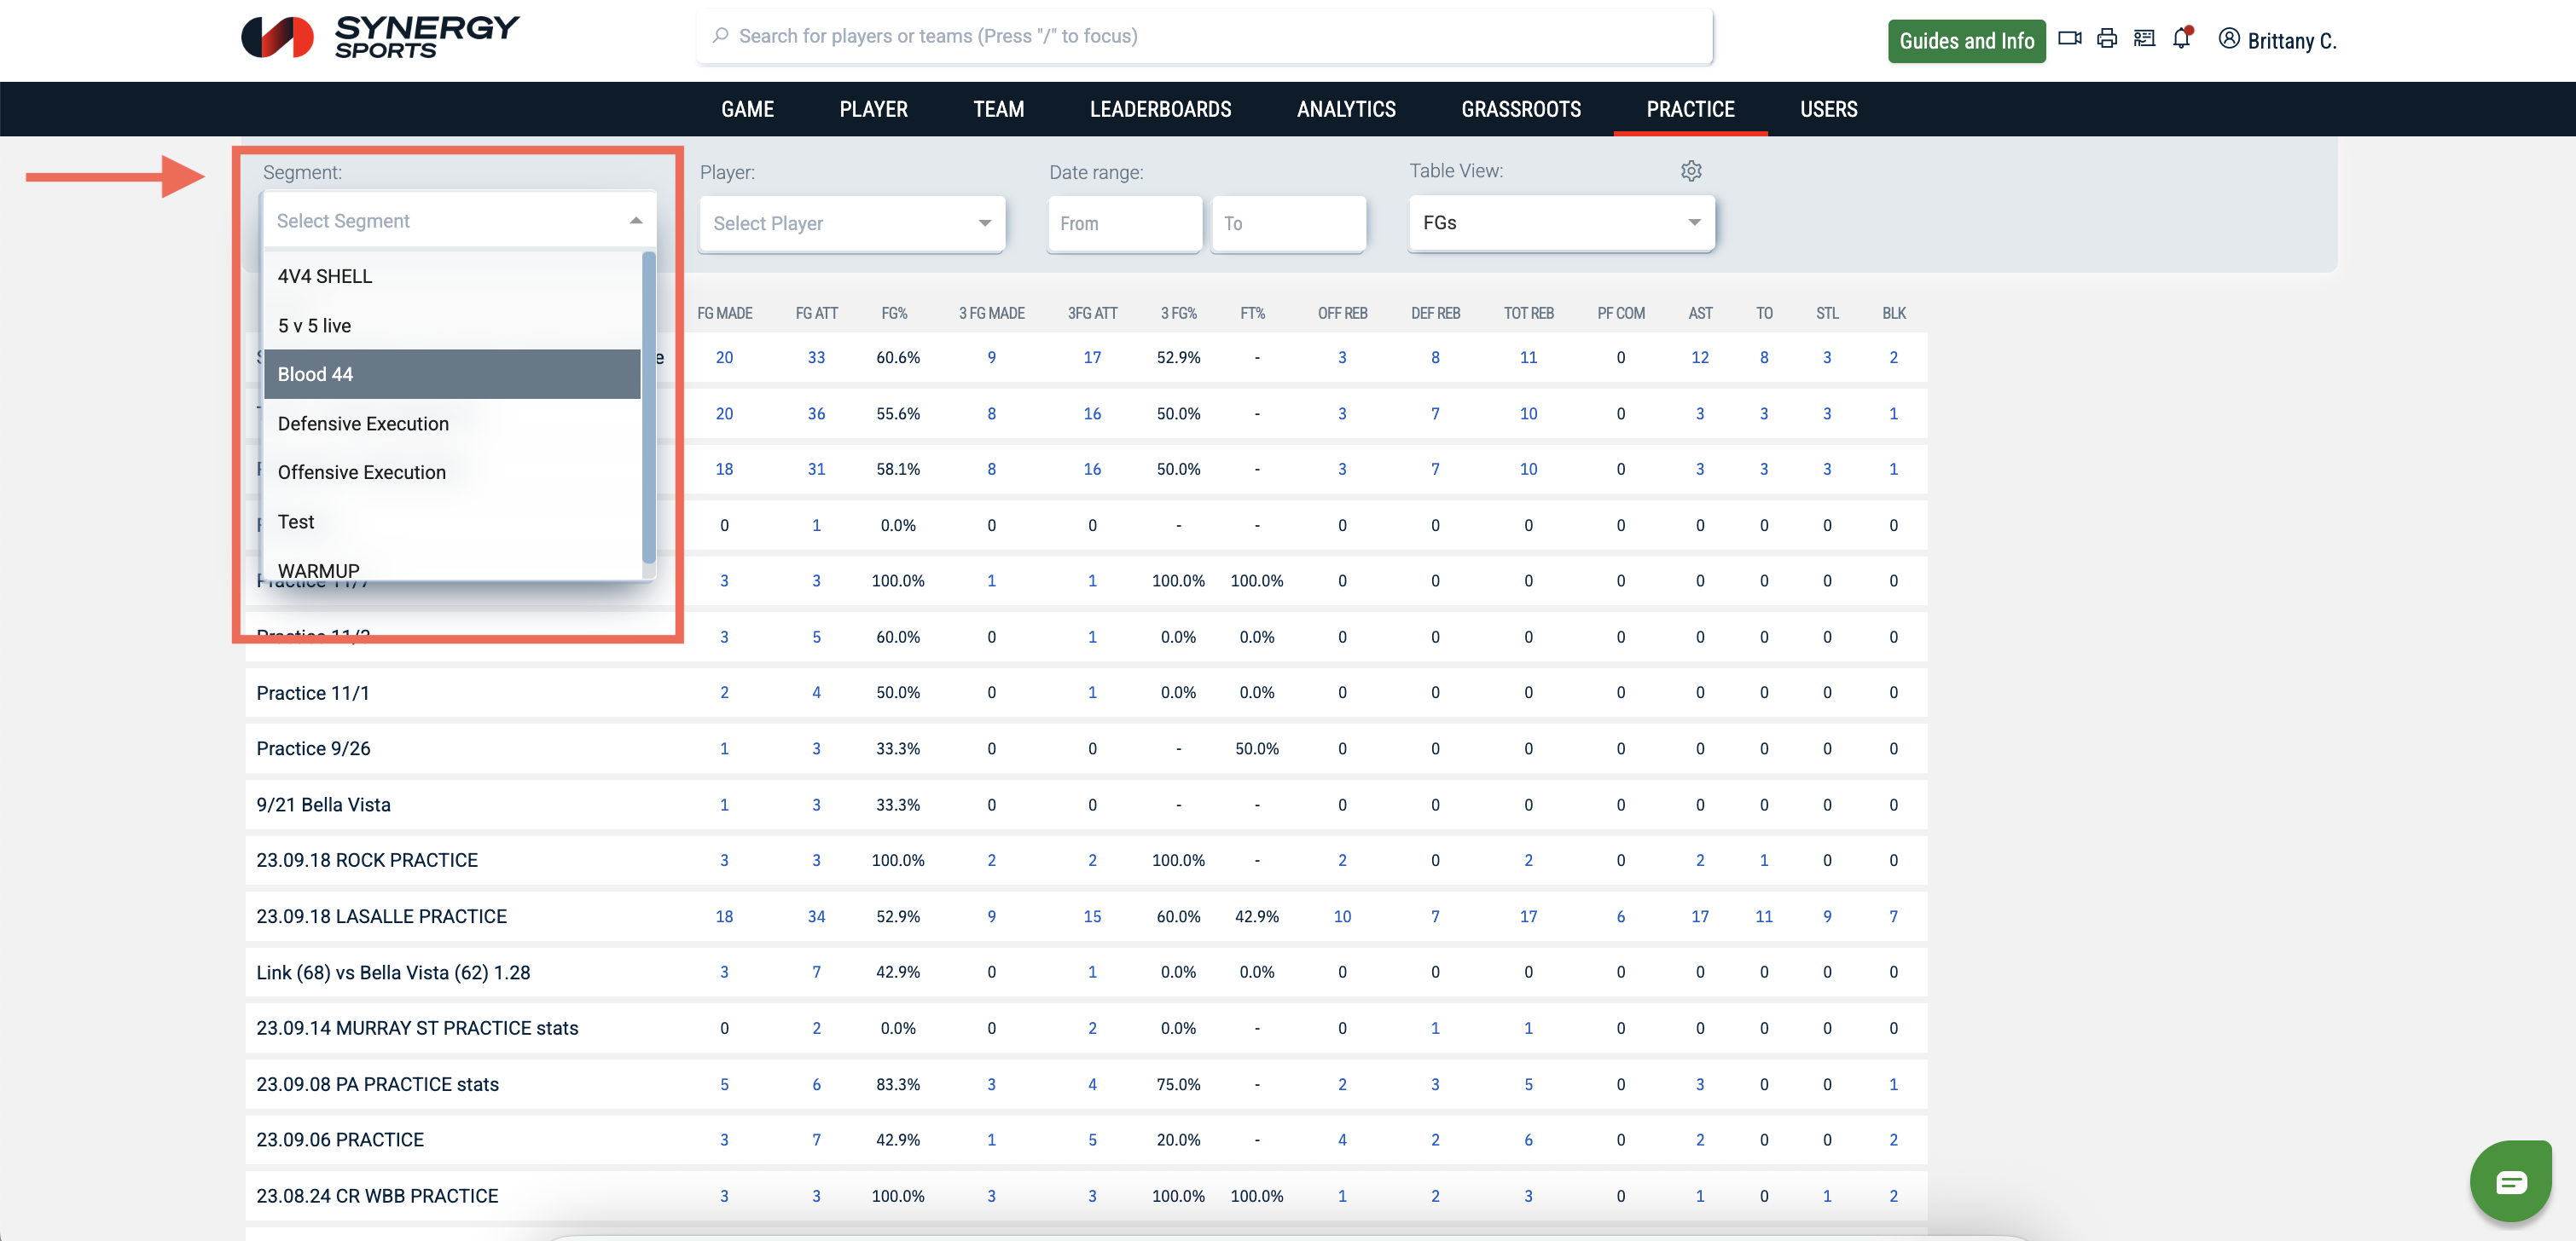This screenshot has height=1241, width=2576.
Task: Focus the From date field
Action: pyautogui.click(x=1123, y=224)
